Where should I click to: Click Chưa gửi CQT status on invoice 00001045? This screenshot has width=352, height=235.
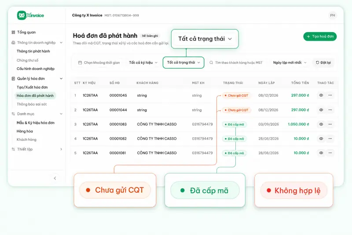point(236,95)
